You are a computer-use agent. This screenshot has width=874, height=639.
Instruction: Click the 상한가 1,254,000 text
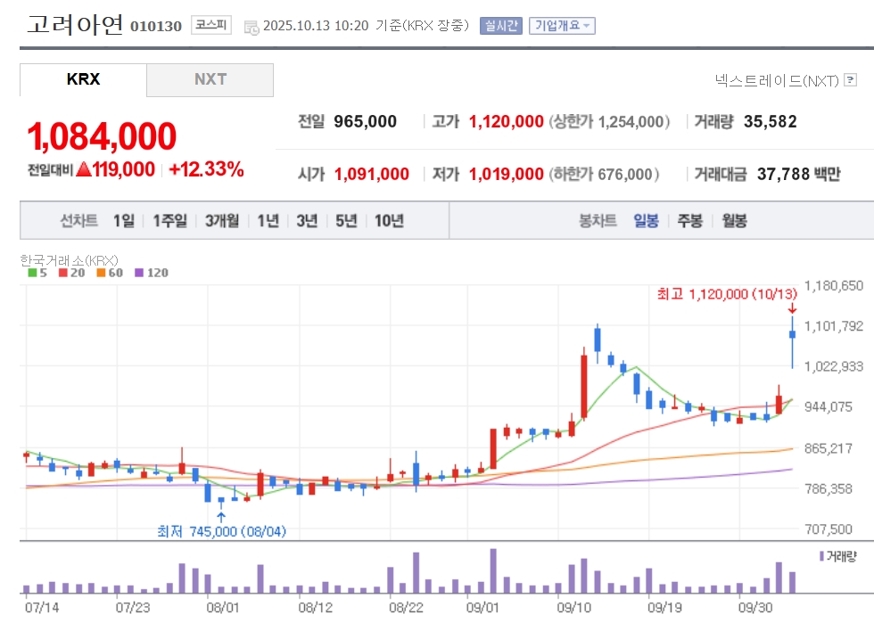click(x=609, y=121)
